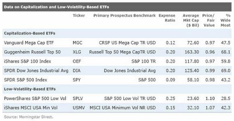Select the SPDR S&P 500 Index row
234x121 pixels.
click(x=117, y=80)
